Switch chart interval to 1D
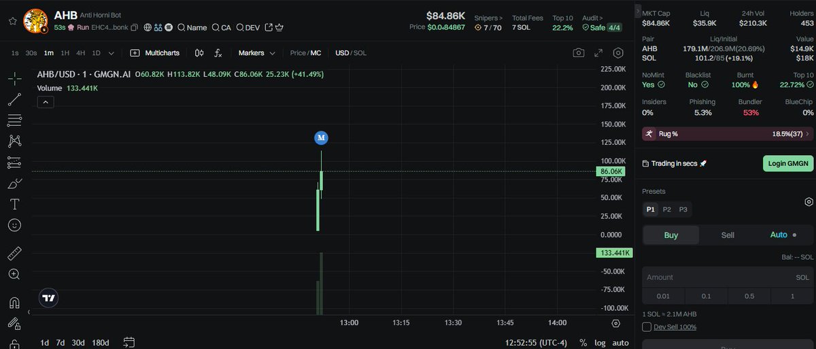Screen dimensions: 816x349 pyautogui.click(x=97, y=53)
